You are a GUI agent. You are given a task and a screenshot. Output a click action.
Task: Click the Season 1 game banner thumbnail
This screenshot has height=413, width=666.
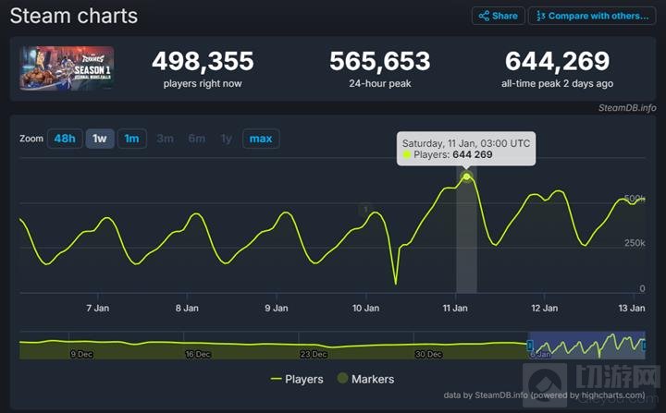tap(67, 68)
